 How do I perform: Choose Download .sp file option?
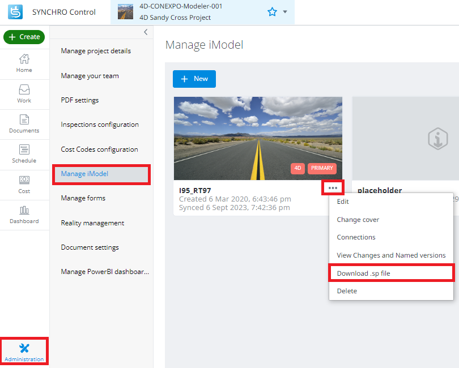click(x=391, y=273)
